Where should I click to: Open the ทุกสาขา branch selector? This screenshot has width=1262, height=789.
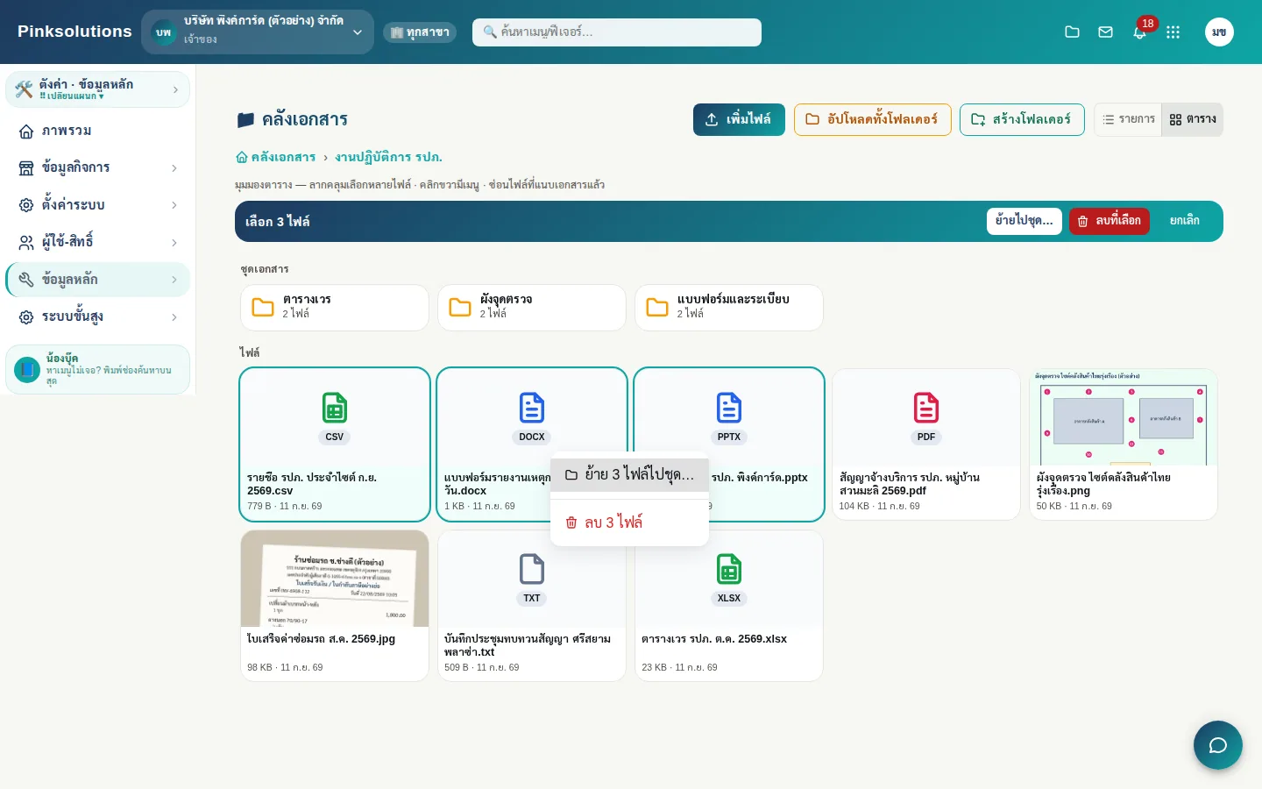(420, 32)
